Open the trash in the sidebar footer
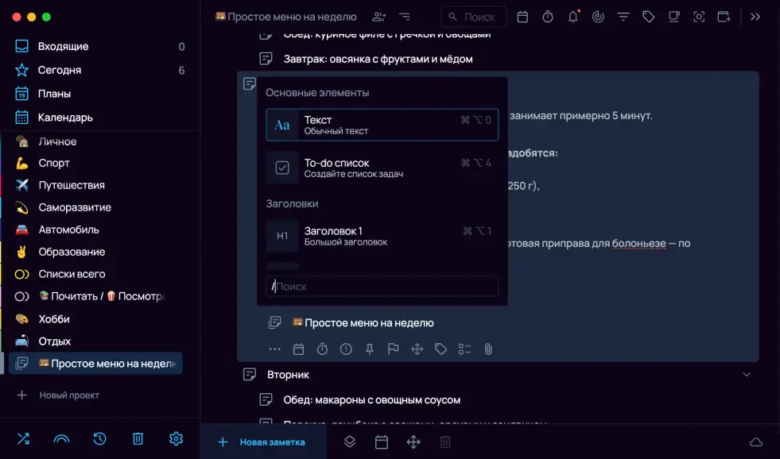 [138, 438]
